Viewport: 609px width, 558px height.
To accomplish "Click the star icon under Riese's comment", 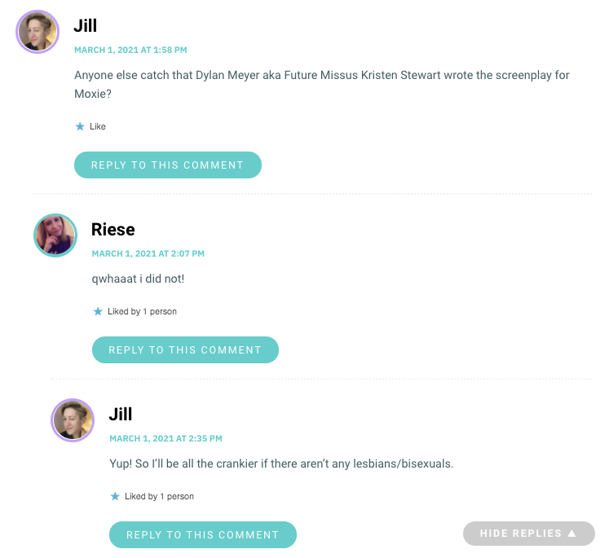I will click(98, 311).
